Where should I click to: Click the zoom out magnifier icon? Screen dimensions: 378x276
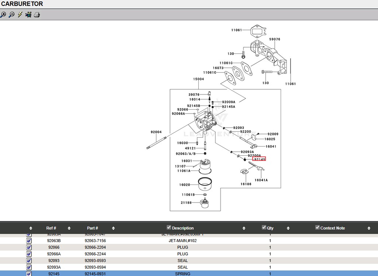point(12,15)
